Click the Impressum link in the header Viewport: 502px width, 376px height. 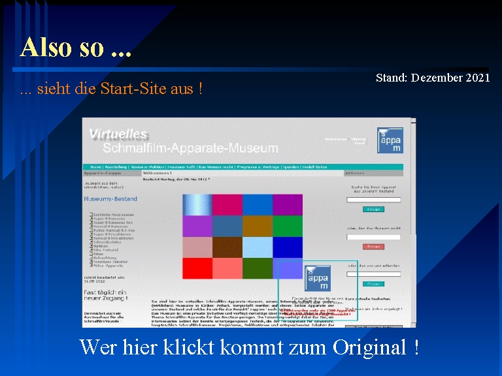pos(337,138)
